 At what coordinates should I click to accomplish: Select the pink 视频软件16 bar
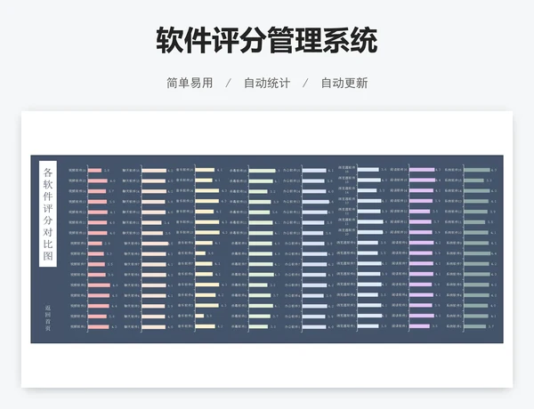tap(94, 170)
